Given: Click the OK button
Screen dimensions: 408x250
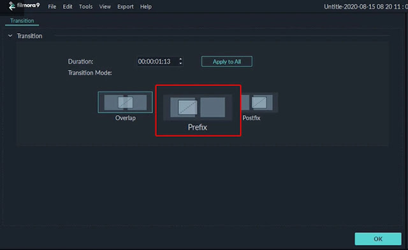Looking at the screenshot, I should [378, 239].
